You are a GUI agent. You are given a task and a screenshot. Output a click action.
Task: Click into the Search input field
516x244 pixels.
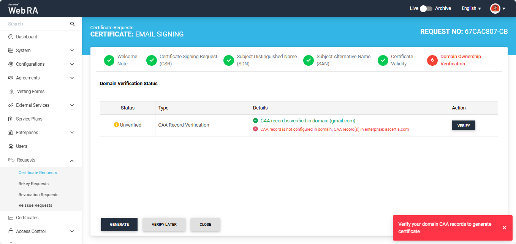point(36,24)
